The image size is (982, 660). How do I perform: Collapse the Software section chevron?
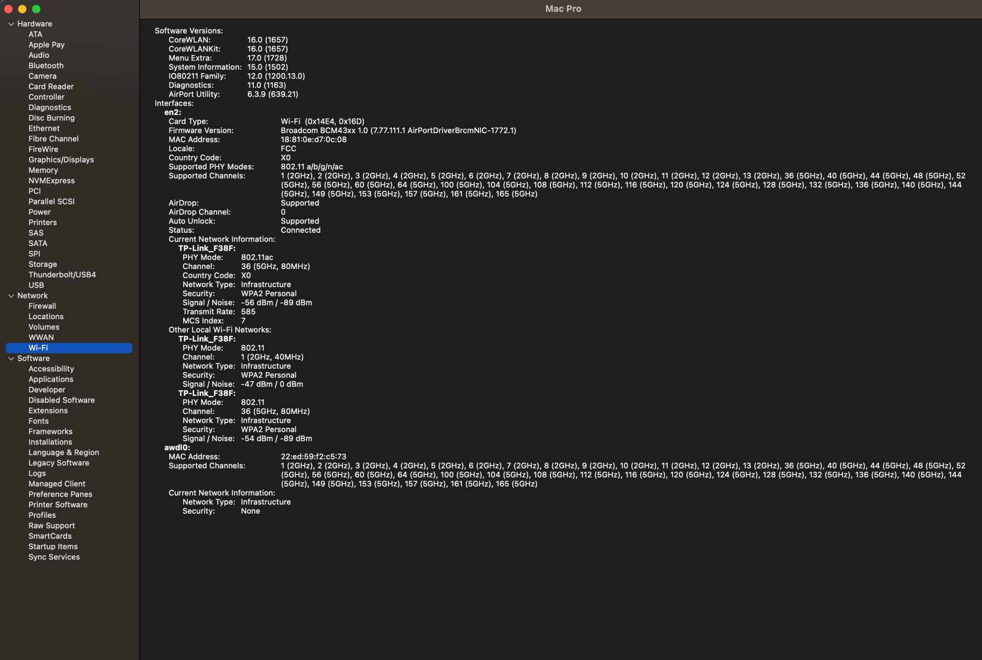tap(11, 358)
